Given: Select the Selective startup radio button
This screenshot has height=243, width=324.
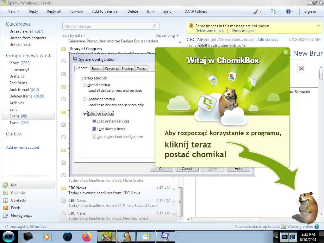Looking at the screenshot, I should (x=84, y=114).
